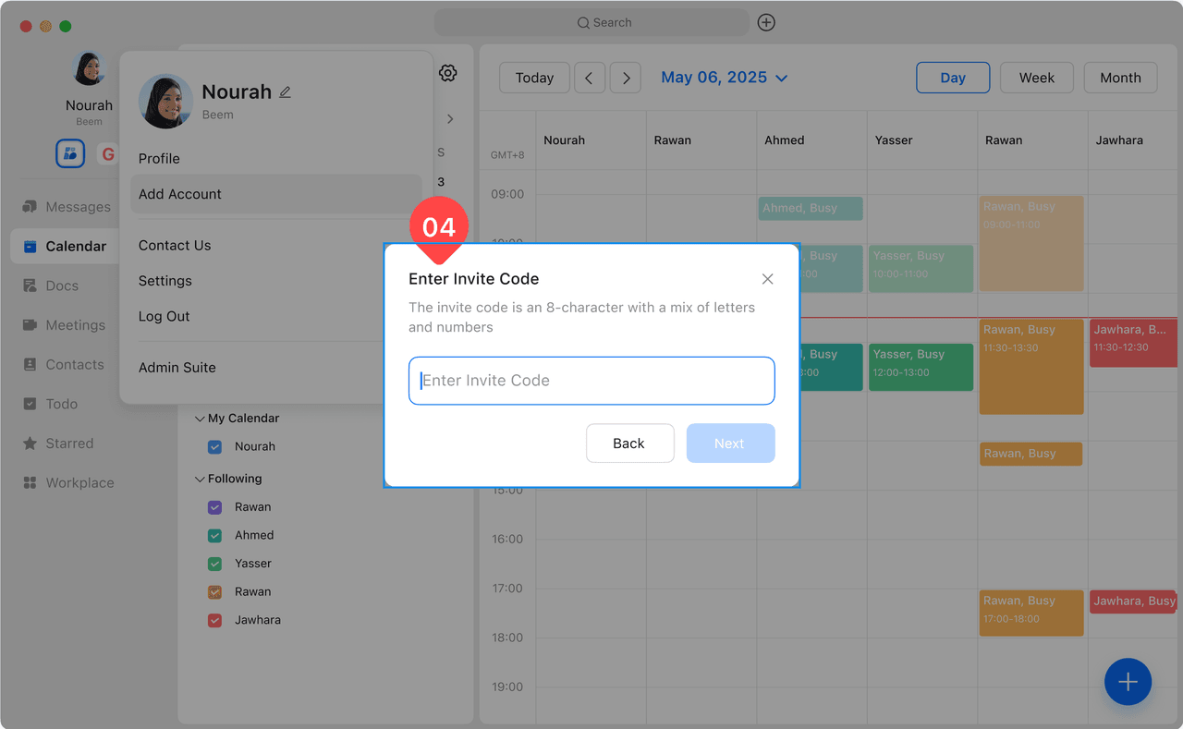Close the Enter Invite Code dialog

[767, 279]
